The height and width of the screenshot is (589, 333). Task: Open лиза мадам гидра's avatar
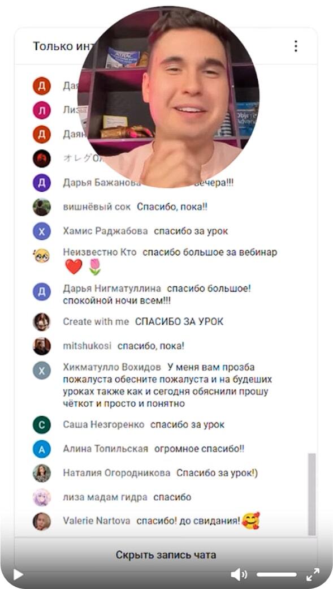(42, 497)
